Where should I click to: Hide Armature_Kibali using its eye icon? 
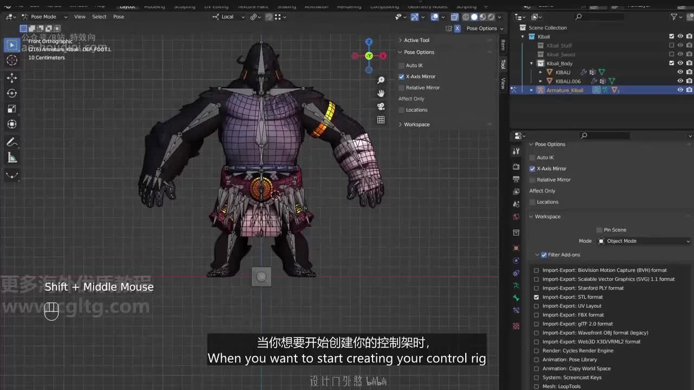click(680, 90)
